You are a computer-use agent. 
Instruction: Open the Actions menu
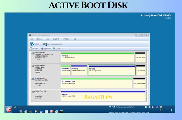click(x=39, y=39)
